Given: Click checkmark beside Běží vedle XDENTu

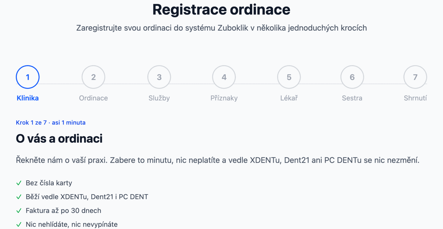Looking at the screenshot, I should point(19,197).
